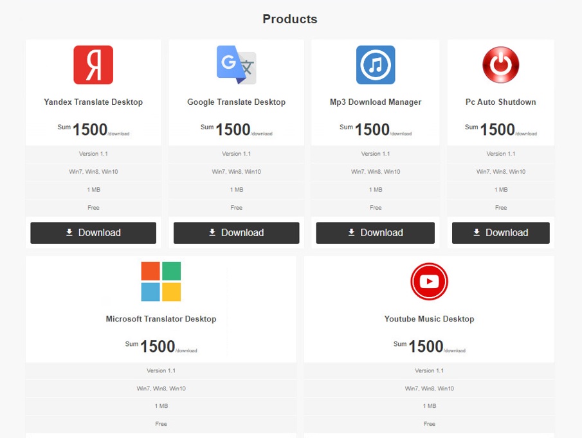Click the 1500 price under Mp3 Download Manager
The height and width of the screenshot is (438, 582).
[372, 129]
